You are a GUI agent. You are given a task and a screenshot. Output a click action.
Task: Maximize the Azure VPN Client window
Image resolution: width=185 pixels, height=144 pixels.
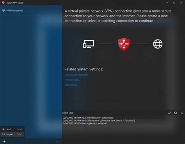click(174, 3)
